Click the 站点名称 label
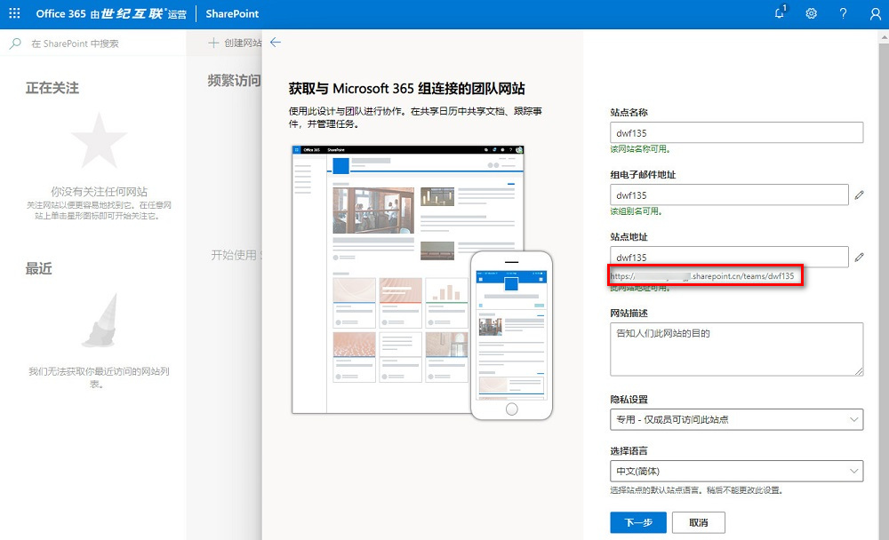This screenshot has height=540, width=889. (x=629, y=112)
